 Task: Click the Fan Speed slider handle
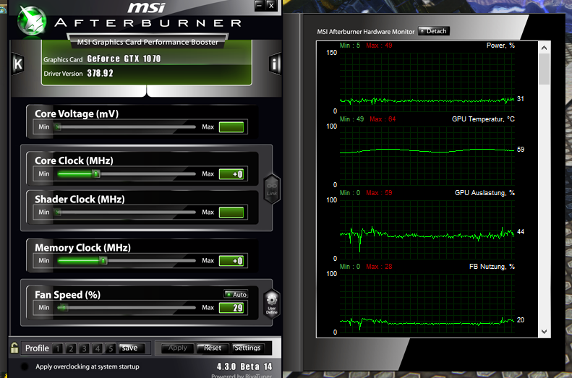click(63, 308)
